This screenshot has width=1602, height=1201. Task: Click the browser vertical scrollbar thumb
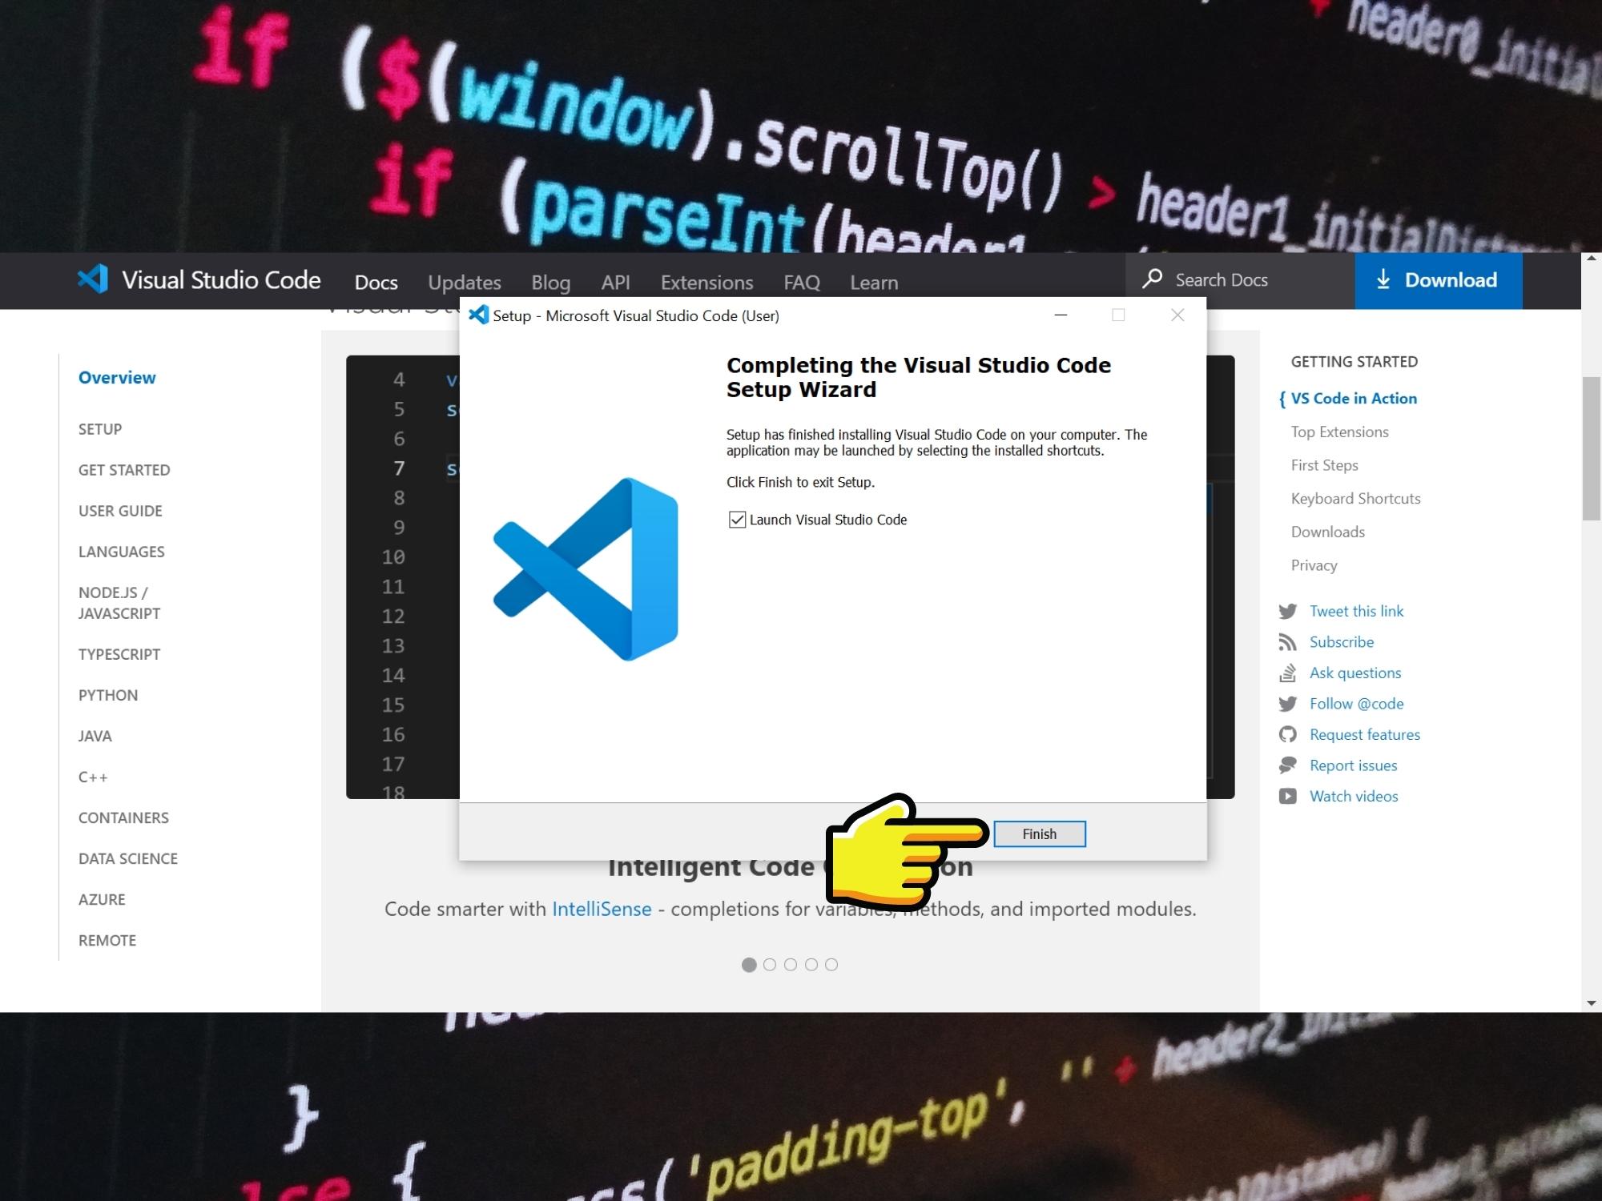point(1591,448)
